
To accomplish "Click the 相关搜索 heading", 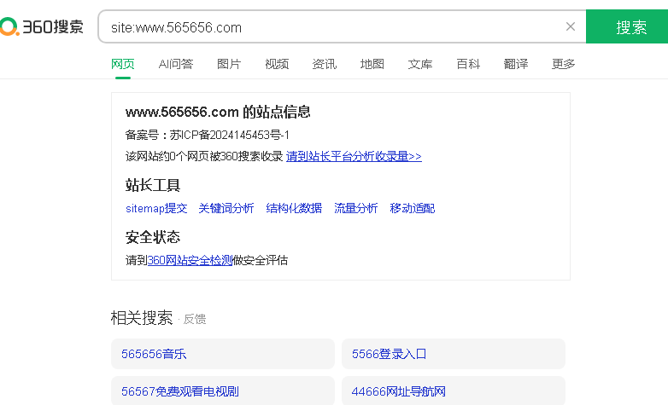I will (142, 318).
